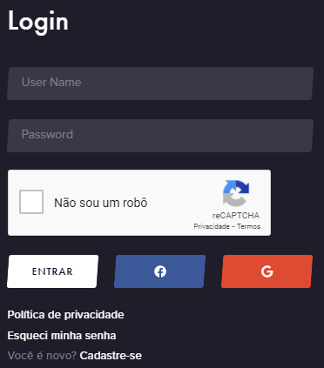Submit the form with ENTRAR button
Viewport: 324px width, 368px height.
click(52, 271)
